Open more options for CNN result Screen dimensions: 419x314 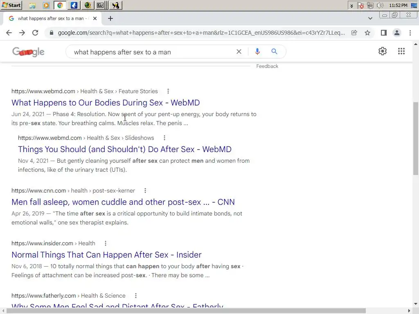click(x=145, y=191)
